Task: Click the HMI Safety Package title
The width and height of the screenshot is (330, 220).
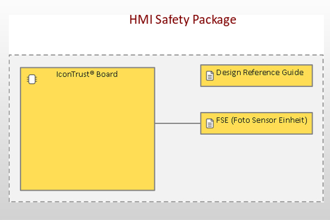Action: (x=183, y=20)
